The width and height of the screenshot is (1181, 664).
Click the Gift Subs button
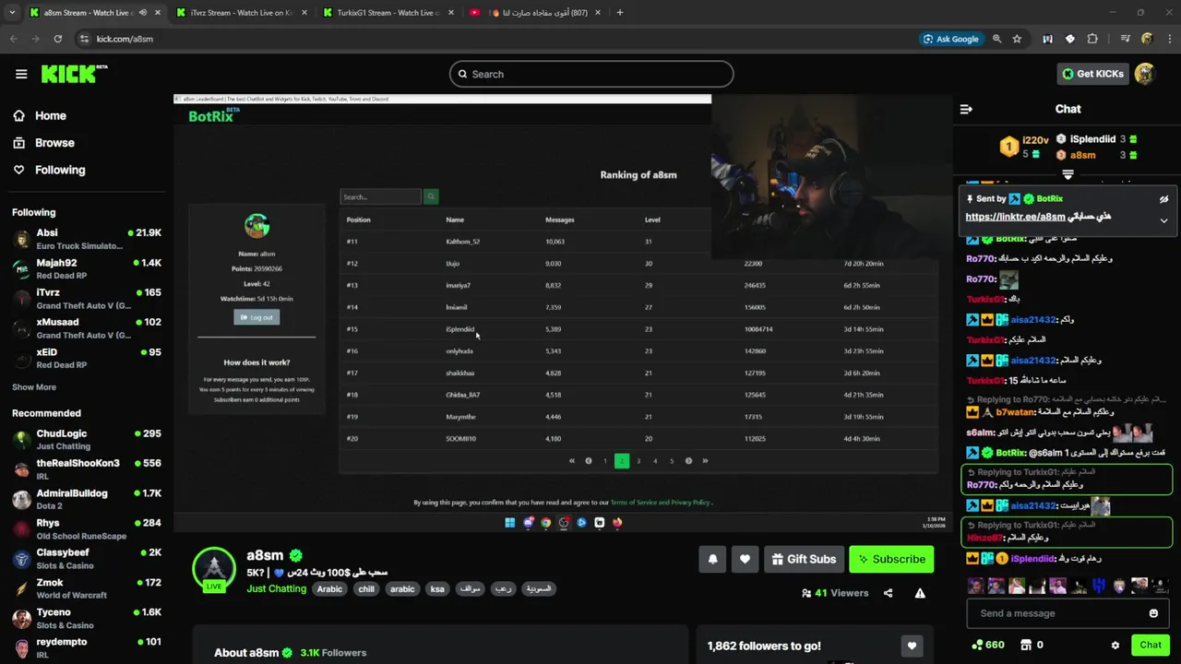click(x=804, y=559)
